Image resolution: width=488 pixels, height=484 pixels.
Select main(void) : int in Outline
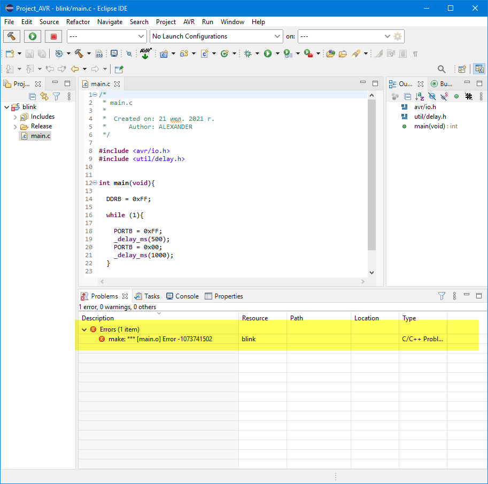coord(429,126)
